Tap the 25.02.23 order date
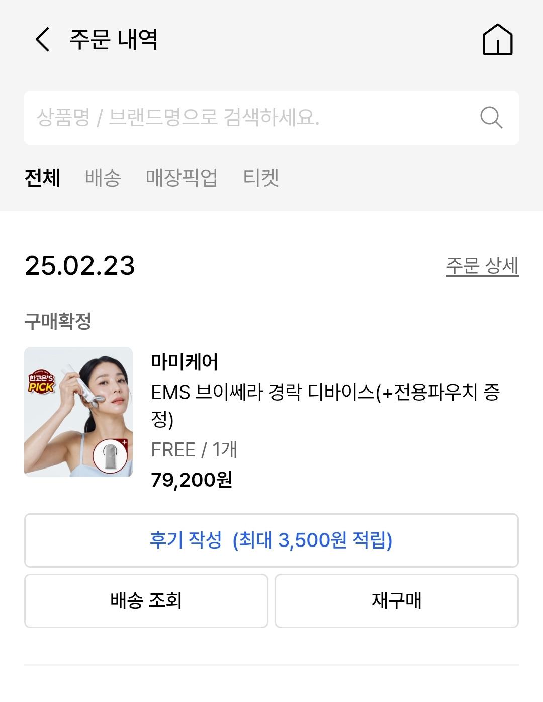The image size is (543, 702). click(x=80, y=266)
